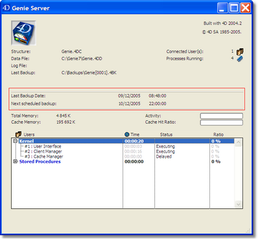Image resolution: width=258 pixels, height=240 pixels.
Task: Close the Genie Server window
Action: [246, 8]
